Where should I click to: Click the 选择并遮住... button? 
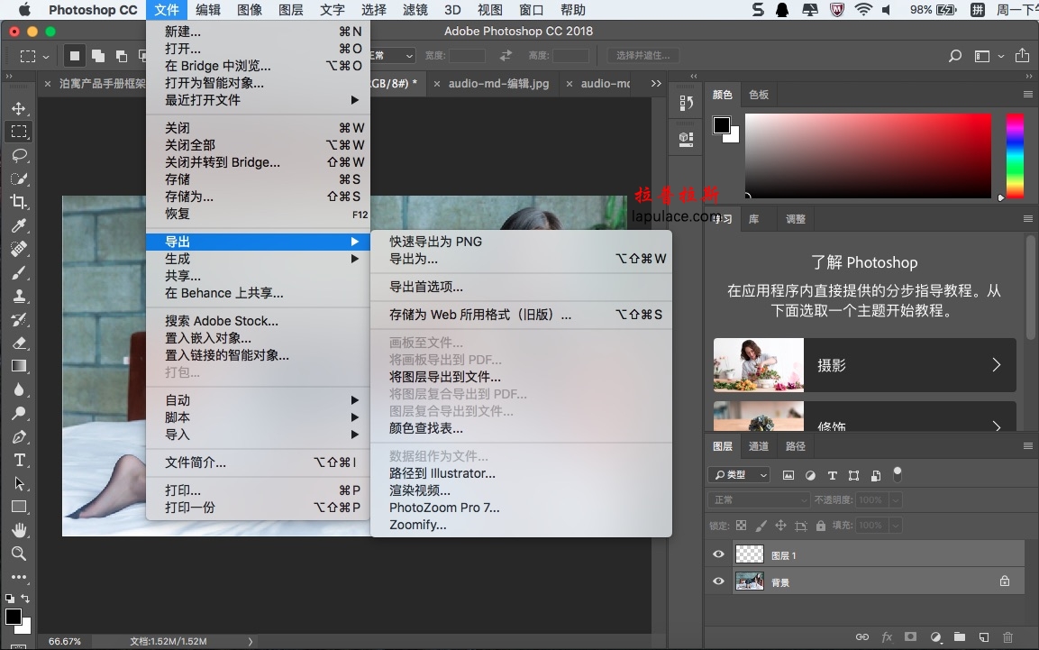point(643,56)
